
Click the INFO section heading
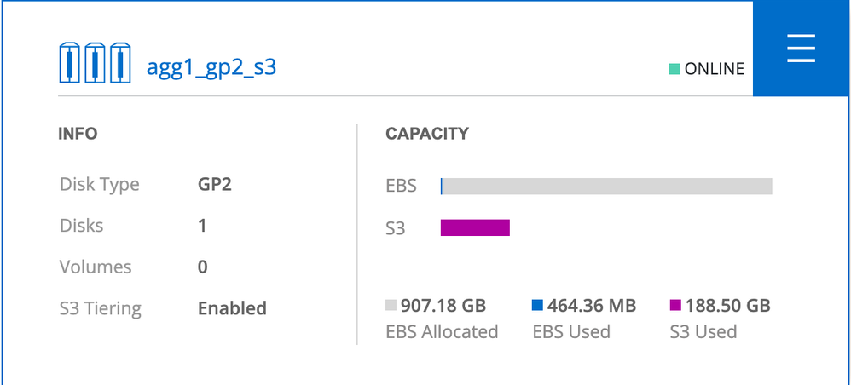pos(78,134)
